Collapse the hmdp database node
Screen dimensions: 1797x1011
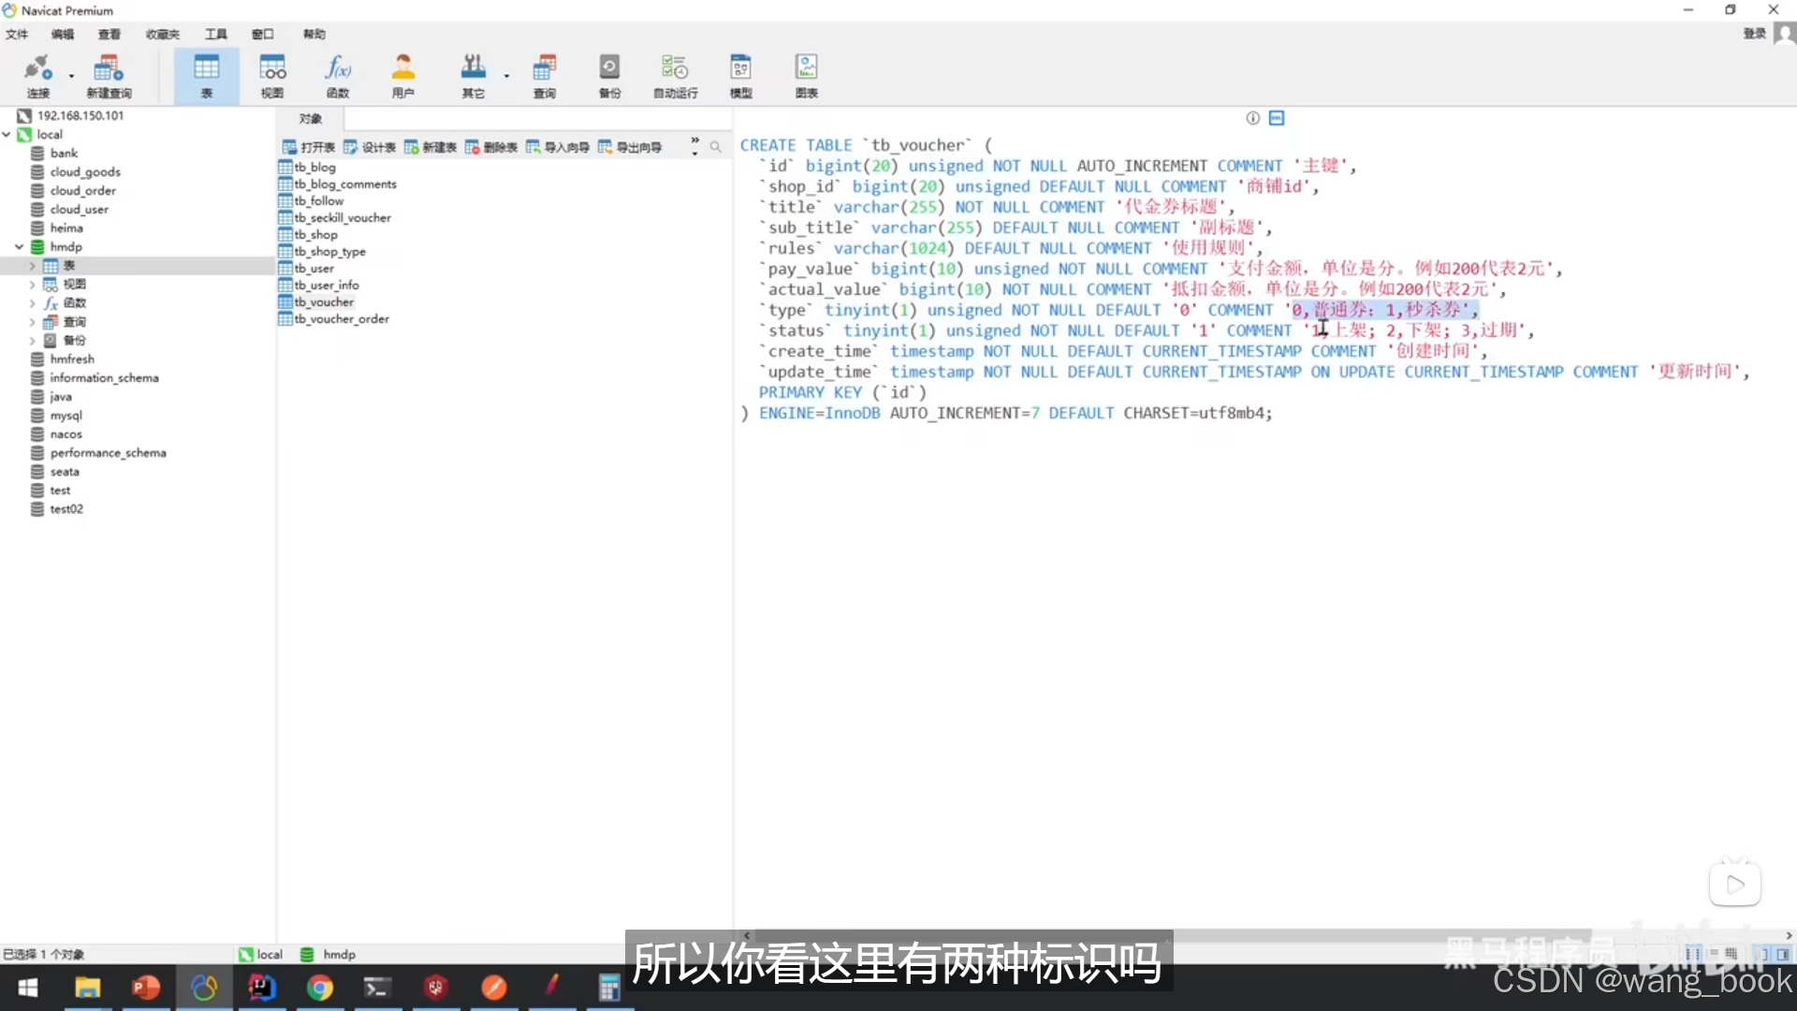tap(19, 247)
